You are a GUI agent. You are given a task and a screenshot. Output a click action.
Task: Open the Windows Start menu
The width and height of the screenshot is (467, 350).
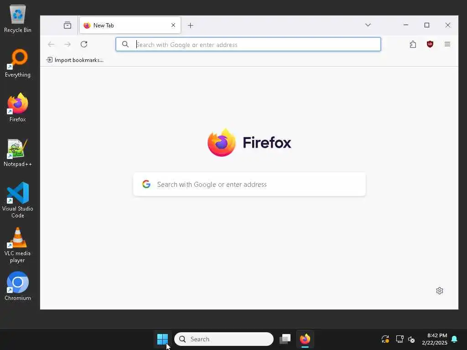(163, 339)
